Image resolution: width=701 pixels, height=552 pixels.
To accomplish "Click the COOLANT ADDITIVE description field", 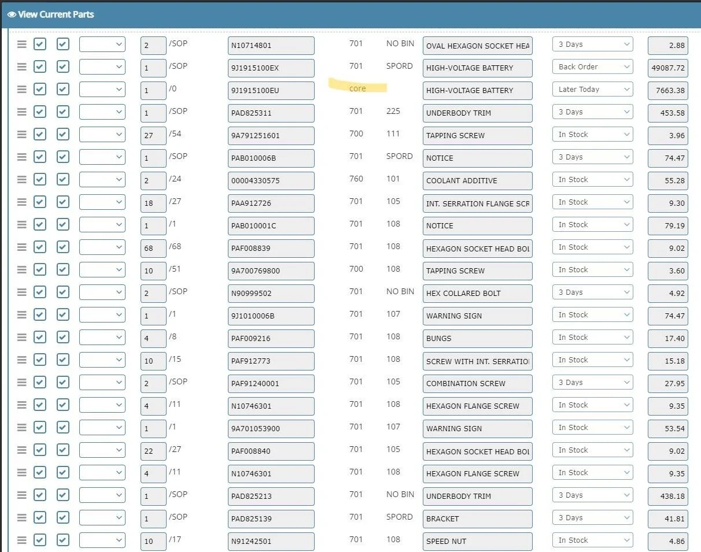I will (x=478, y=181).
